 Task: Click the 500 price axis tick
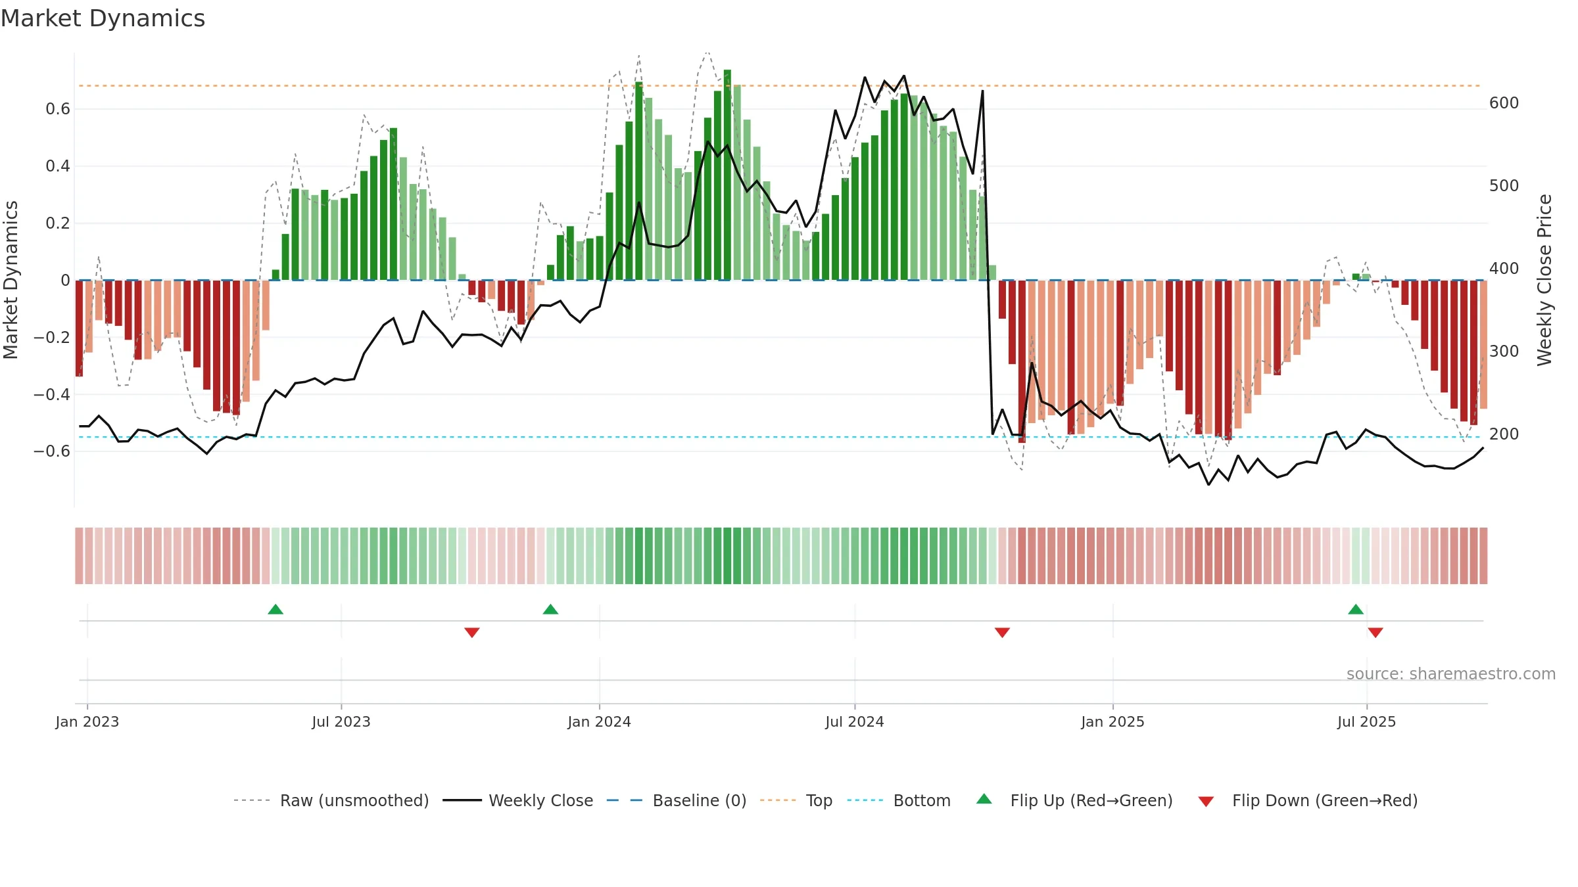[1504, 186]
